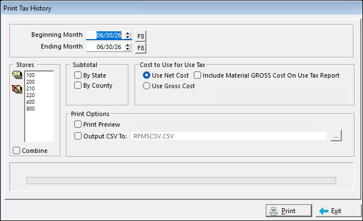Select store 100 in Stores list
Viewport: 363px width, 221px height.
(x=31, y=75)
